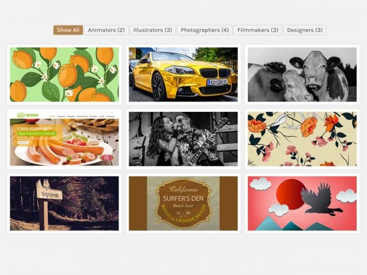367x275 pixels.
Task: View the black and white cows photo
Action: (x=302, y=75)
